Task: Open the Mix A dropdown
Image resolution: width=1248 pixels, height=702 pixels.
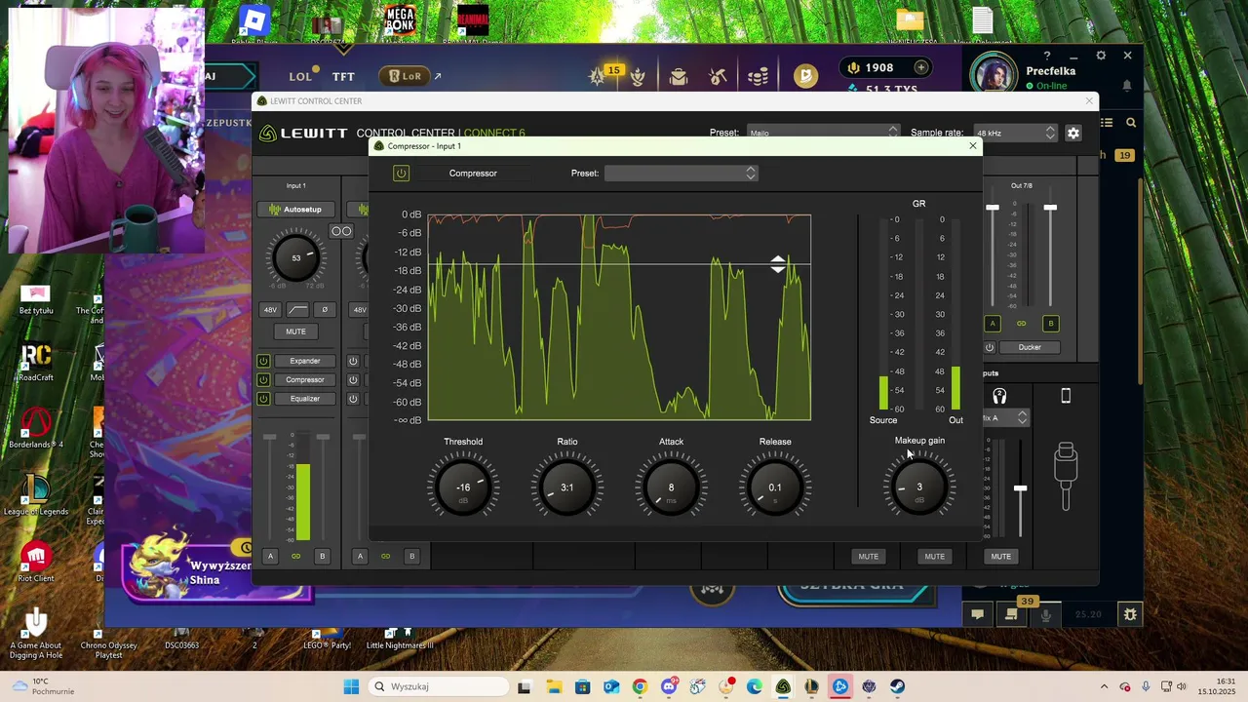Action: 1005,418
